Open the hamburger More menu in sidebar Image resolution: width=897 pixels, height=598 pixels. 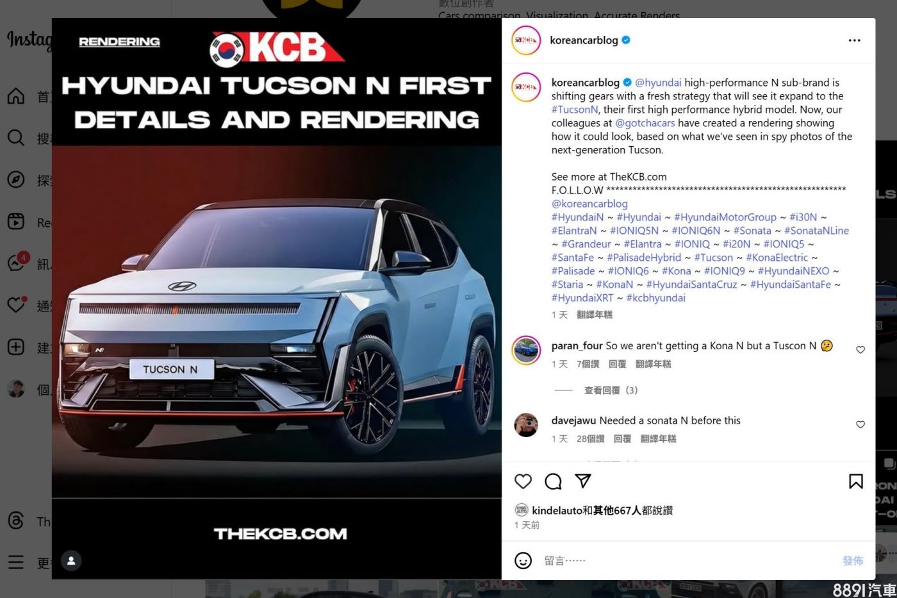click(16, 563)
